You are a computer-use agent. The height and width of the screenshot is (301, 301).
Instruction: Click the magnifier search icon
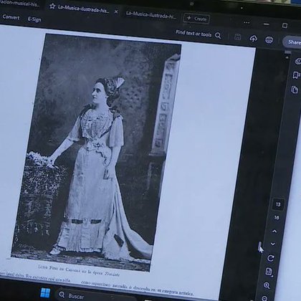pyautogui.click(x=218, y=36)
